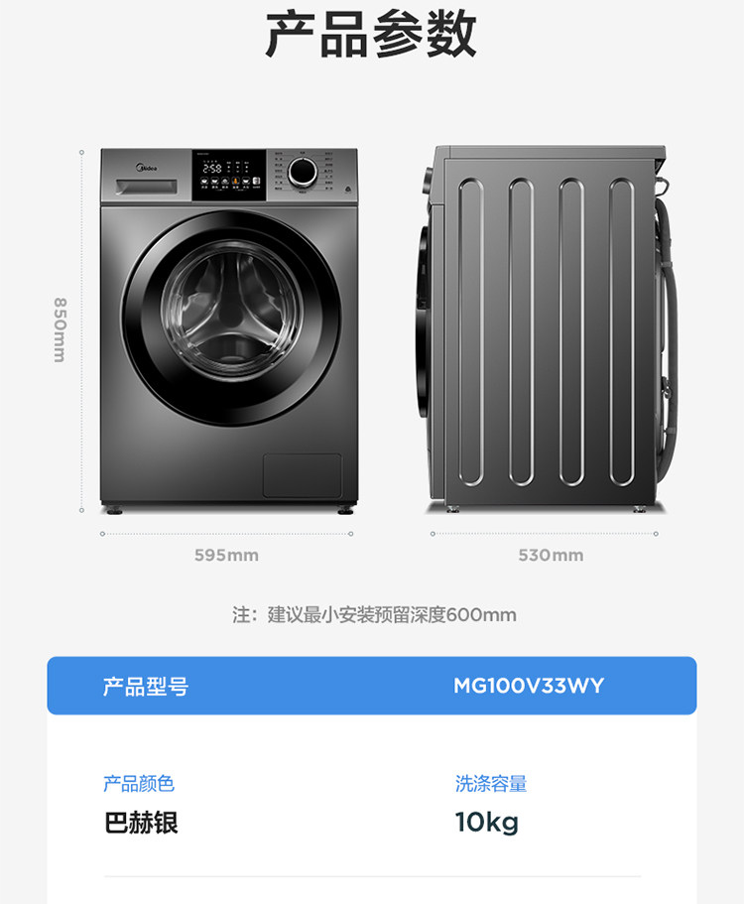This screenshot has width=744, height=904.
Task: Click the 530mm depth label
Action: tap(551, 555)
